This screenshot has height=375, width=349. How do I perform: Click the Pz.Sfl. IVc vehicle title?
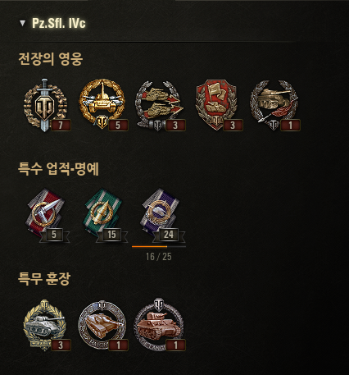pos(59,23)
